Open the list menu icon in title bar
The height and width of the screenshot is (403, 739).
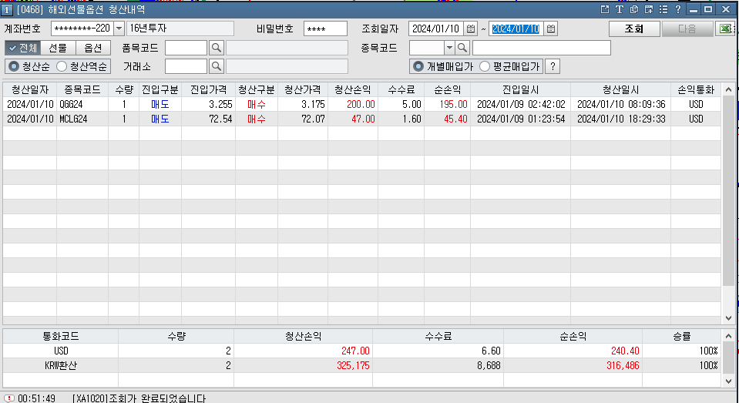coord(663,9)
